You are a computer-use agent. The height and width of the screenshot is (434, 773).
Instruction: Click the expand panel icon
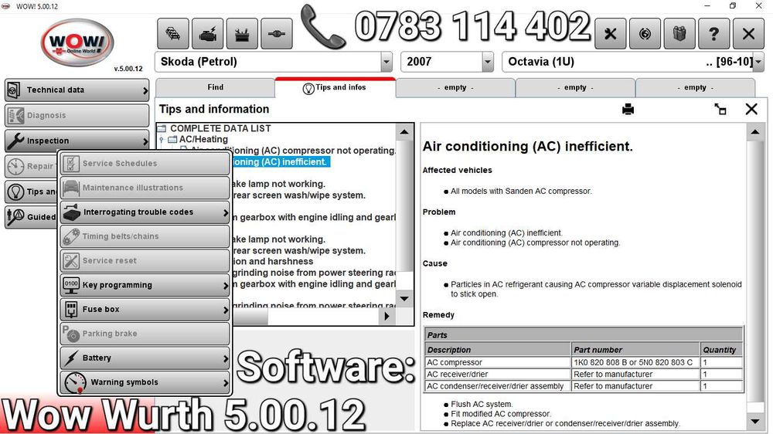tap(720, 109)
